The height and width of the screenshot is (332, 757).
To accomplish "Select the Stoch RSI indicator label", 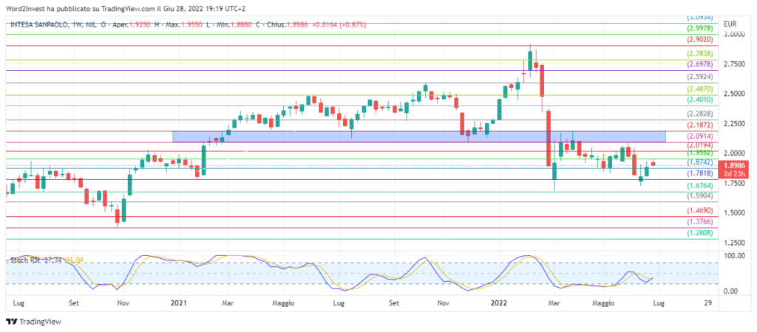I will [24, 260].
